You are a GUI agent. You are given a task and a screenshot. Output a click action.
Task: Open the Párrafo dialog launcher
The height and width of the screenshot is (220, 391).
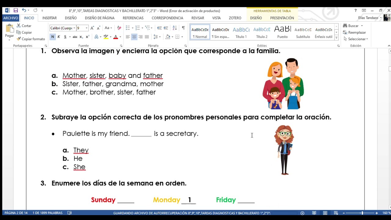click(x=186, y=46)
